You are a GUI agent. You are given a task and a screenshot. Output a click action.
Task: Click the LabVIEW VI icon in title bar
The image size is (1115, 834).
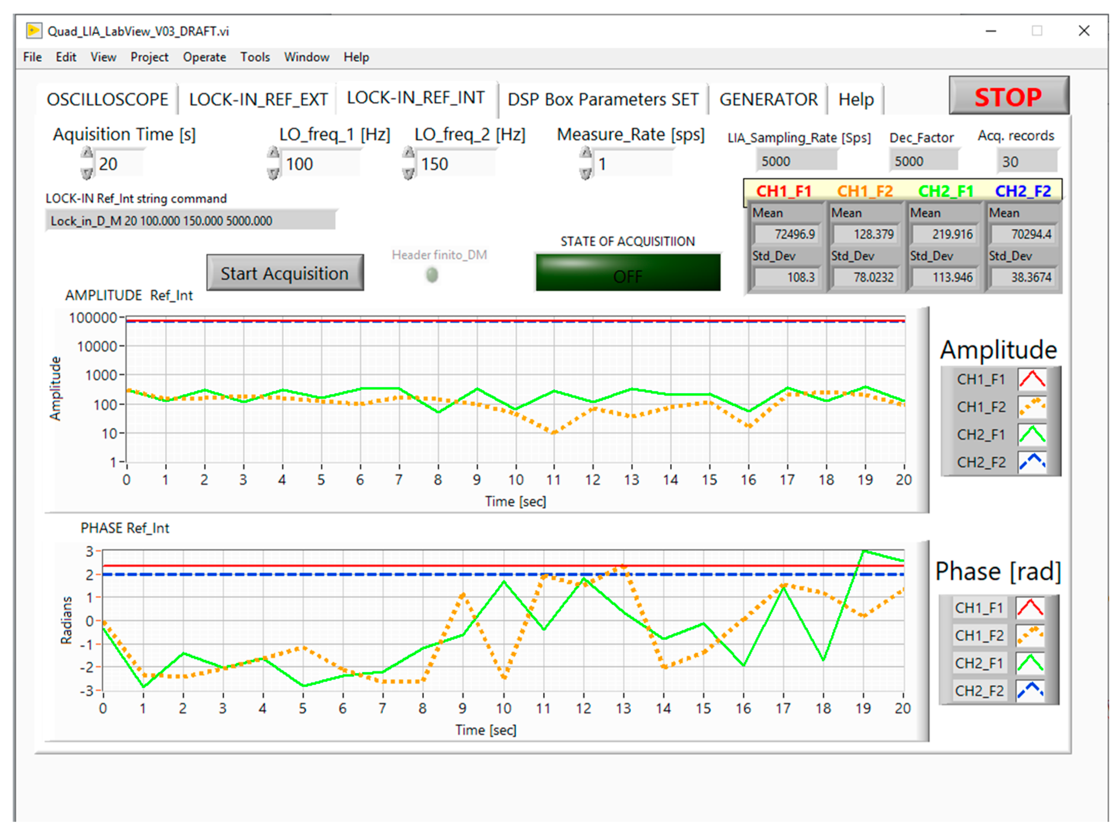tap(34, 31)
